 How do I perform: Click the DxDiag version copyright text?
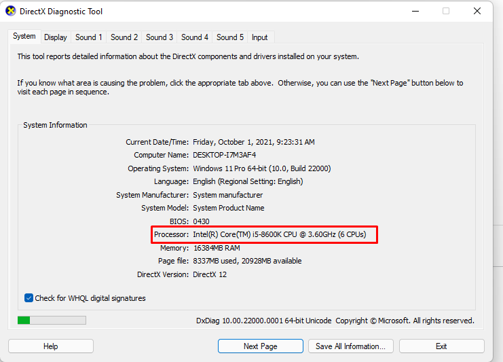pos(335,321)
